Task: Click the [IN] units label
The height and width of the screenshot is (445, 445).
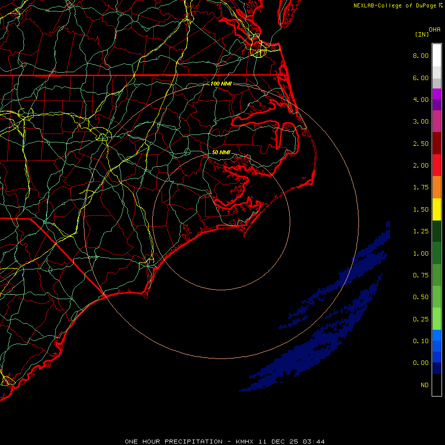Action: pos(422,34)
